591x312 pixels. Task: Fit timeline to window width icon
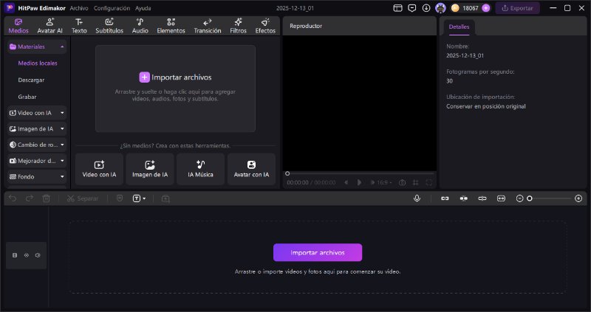click(x=501, y=198)
